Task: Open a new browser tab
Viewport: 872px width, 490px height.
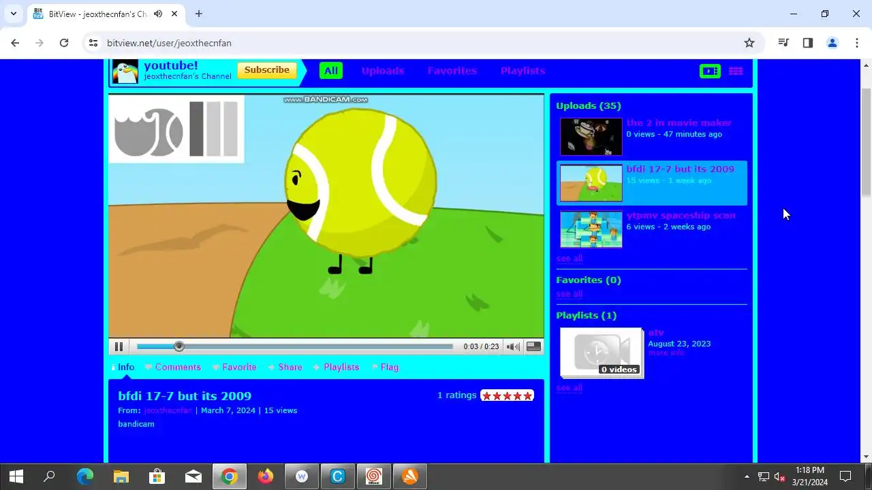Action: click(199, 14)
